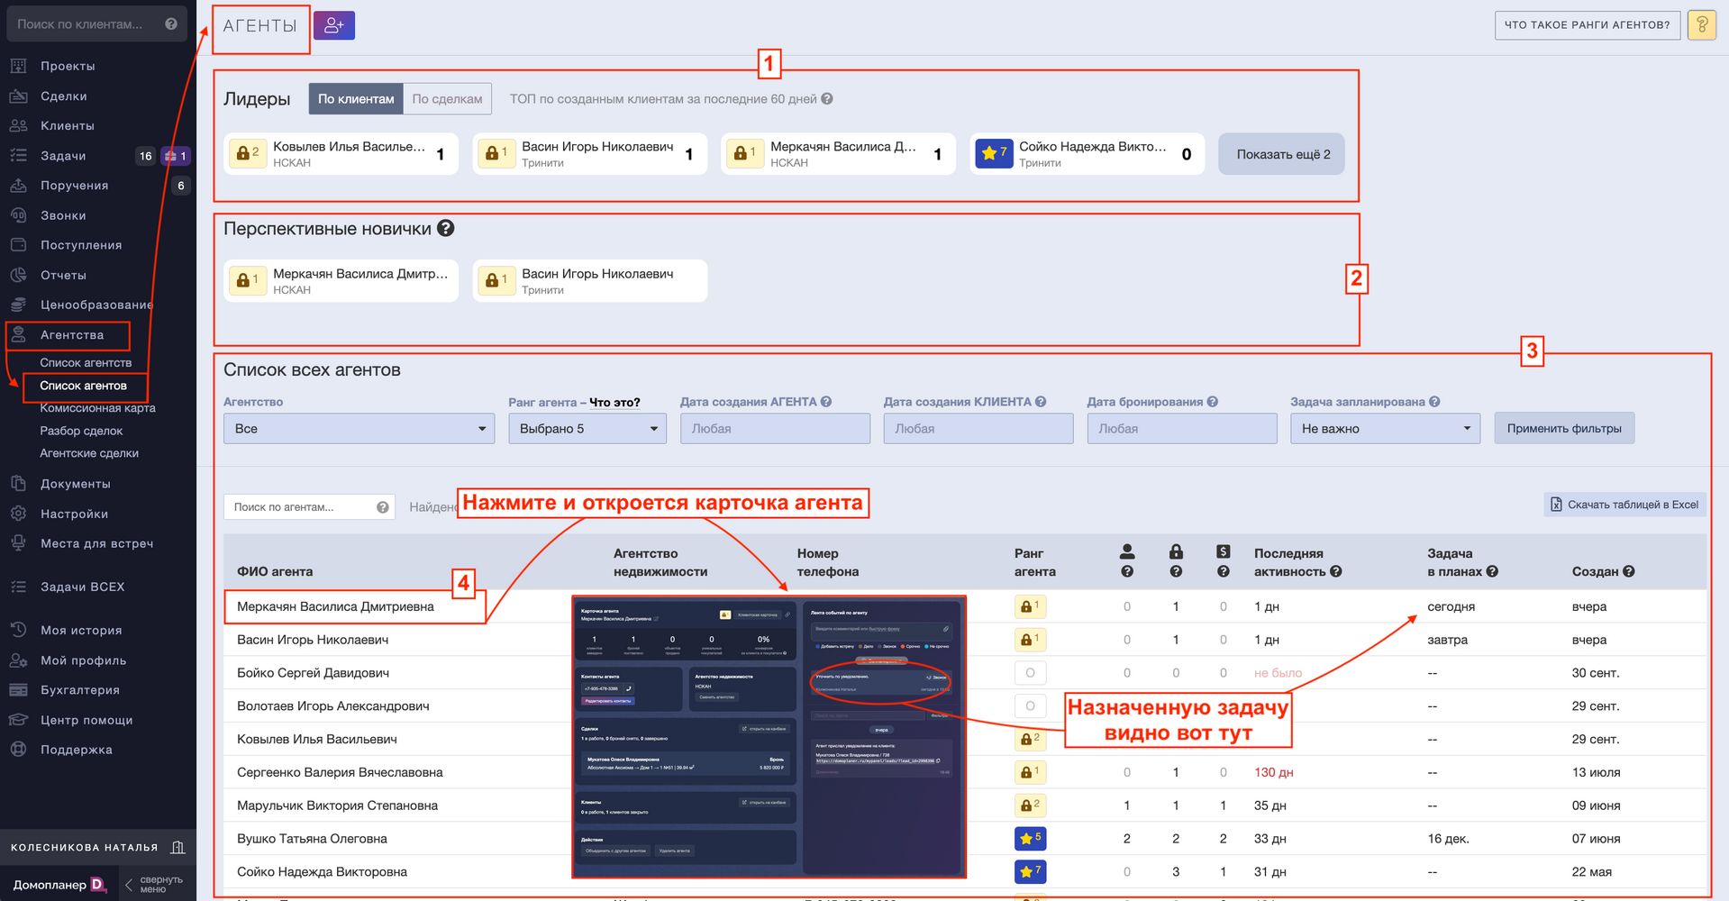Click the yellow help question mark icon

1701,25
